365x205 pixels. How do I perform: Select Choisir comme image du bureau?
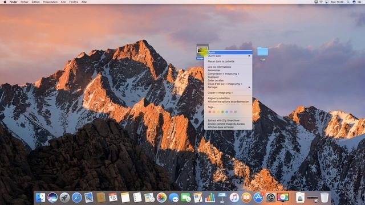228,124
